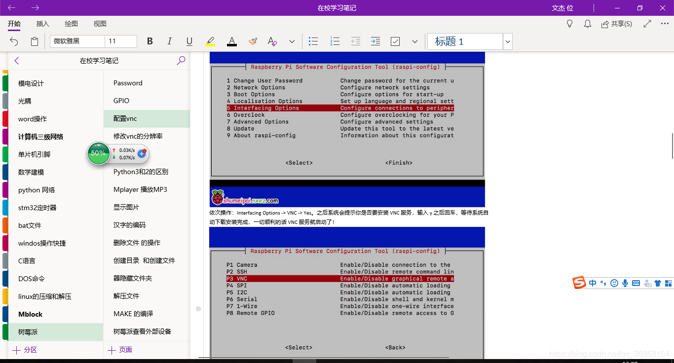Activate the Sogou voice input microphone
Viewport: 674px width, 363px height.
coord(625,283)
